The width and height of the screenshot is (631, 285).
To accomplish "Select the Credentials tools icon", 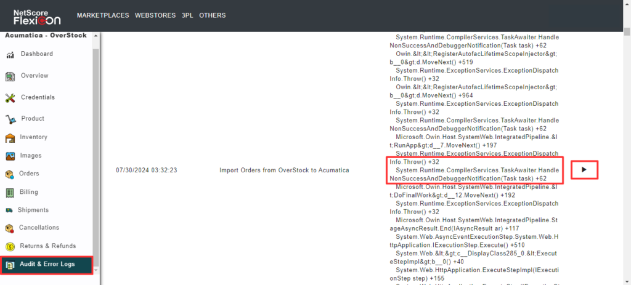I will 10,98.
